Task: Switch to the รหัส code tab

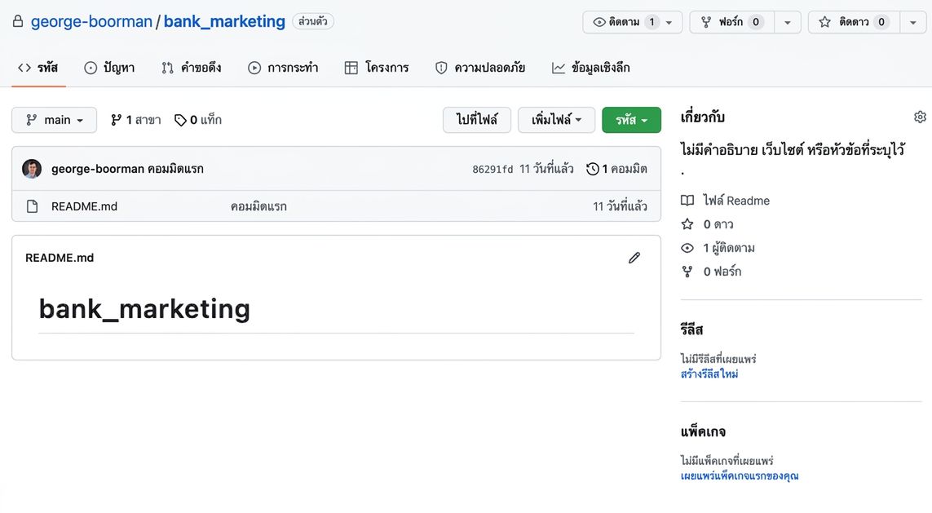Action: (x=38, y=68)
